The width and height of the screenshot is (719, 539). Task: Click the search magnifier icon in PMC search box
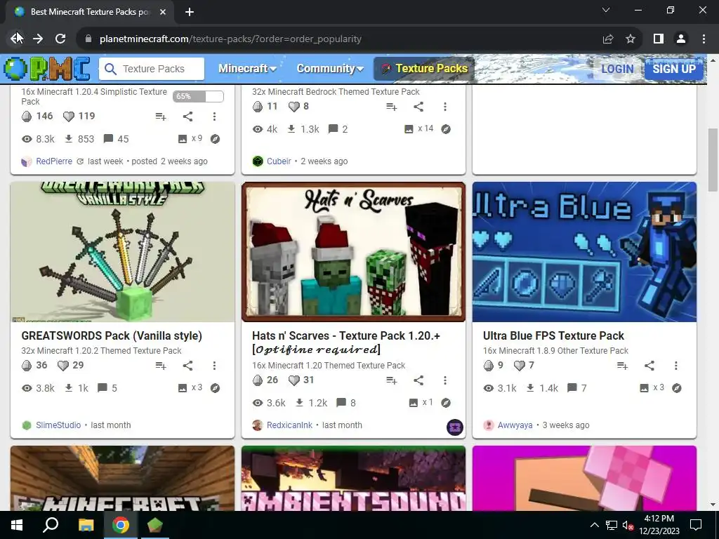110,69
